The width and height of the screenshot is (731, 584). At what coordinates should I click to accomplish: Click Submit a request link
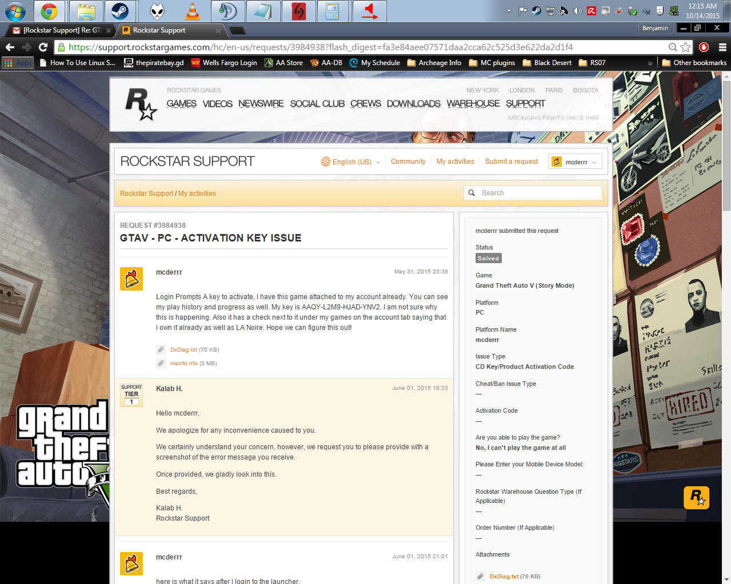512,162
